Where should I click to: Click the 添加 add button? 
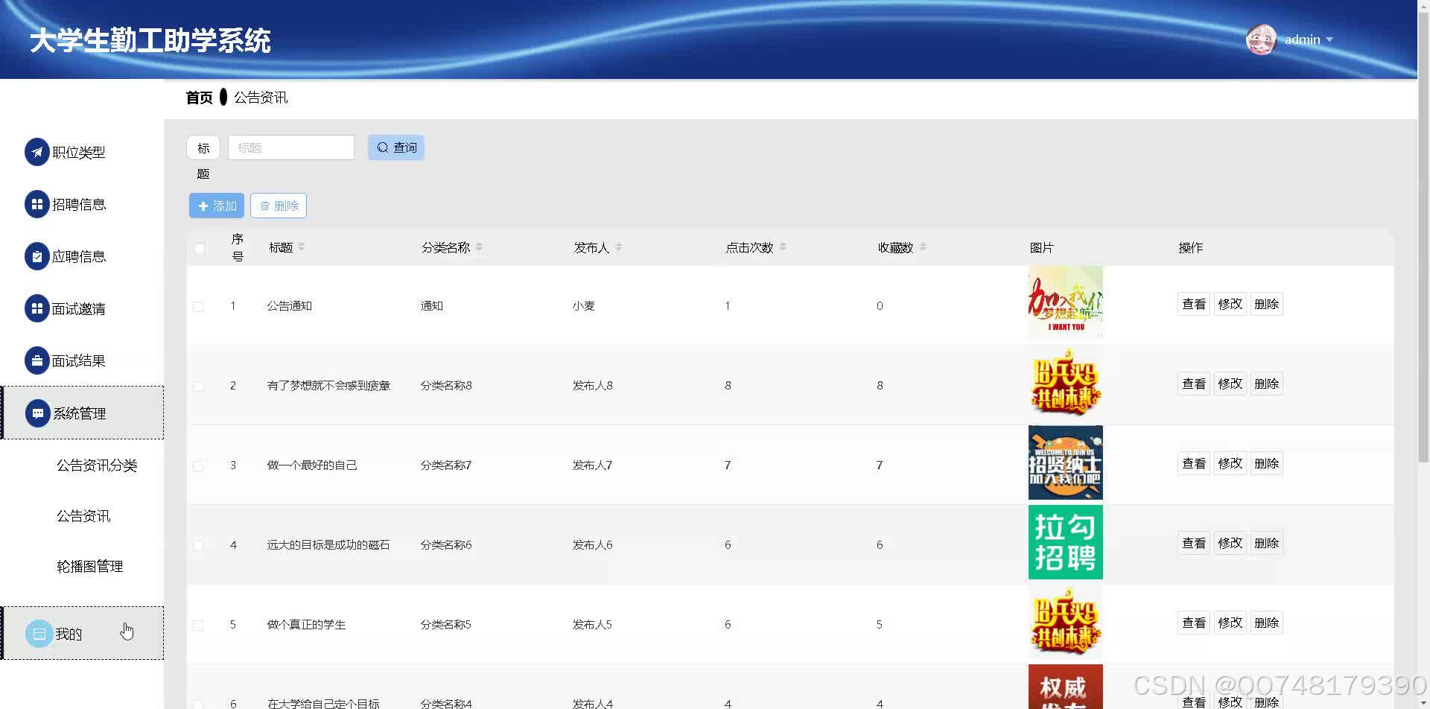(216, 206)
